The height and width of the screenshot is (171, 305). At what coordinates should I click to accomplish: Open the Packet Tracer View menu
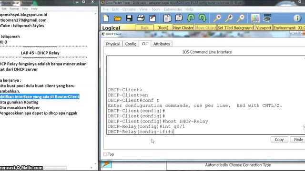(143, 9)
